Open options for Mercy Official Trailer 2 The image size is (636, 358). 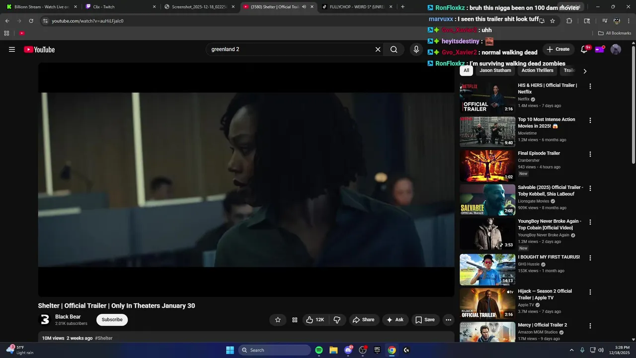(590, 326)
